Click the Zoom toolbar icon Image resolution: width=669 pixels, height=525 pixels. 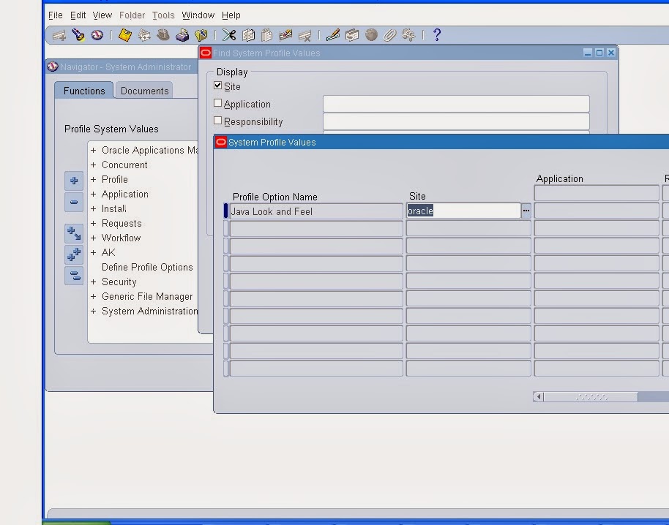click(x=352, y=35)
